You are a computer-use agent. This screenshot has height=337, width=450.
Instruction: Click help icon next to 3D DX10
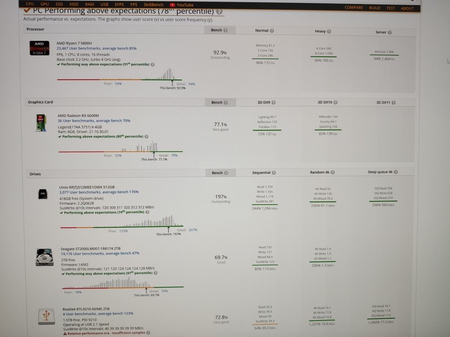point(335,102)
